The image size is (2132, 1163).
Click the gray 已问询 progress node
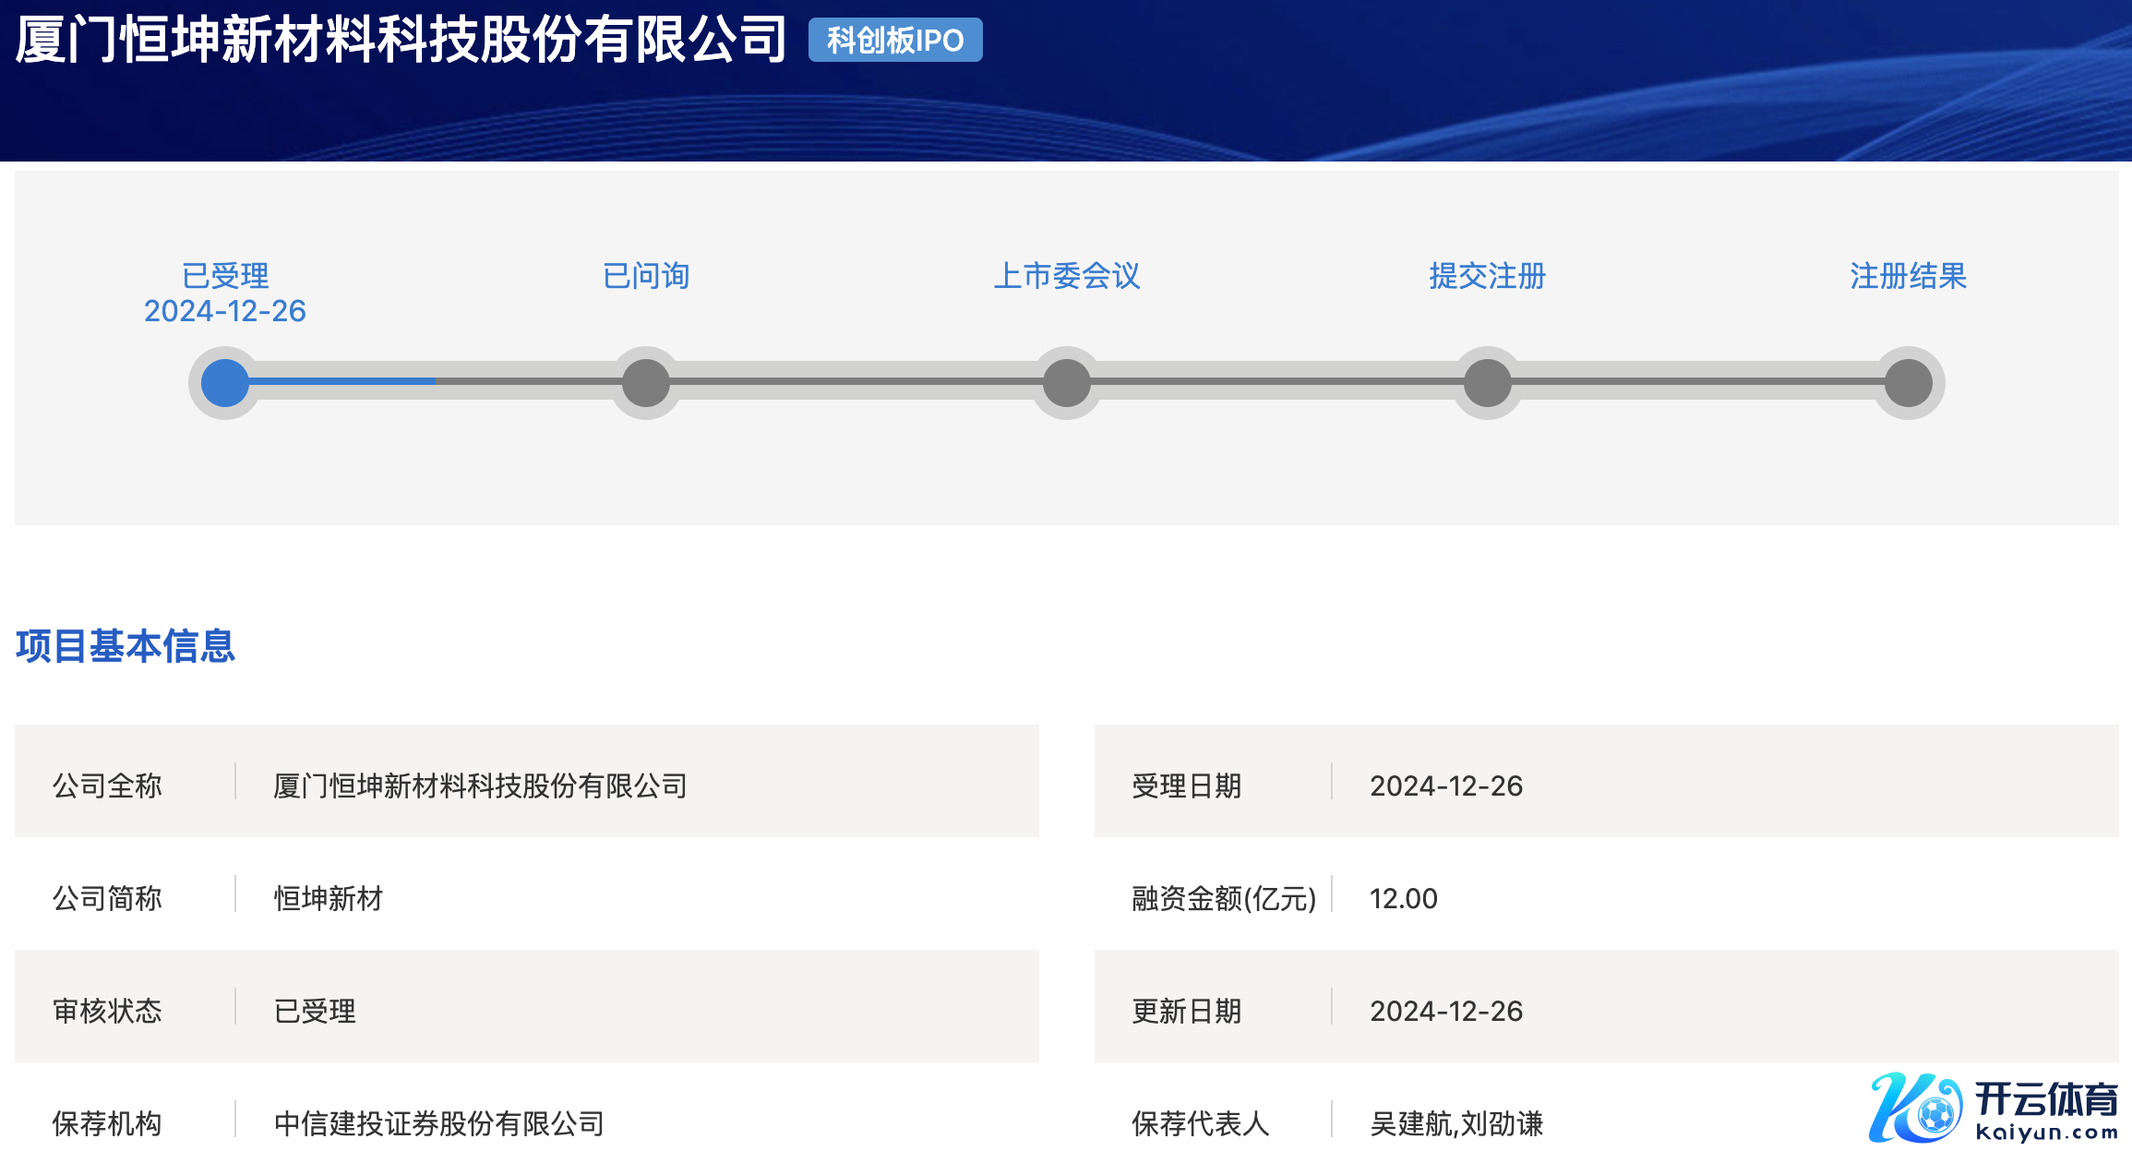[646, 383]
